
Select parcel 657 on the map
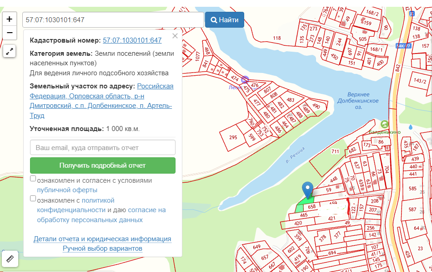tap(265, 257)
